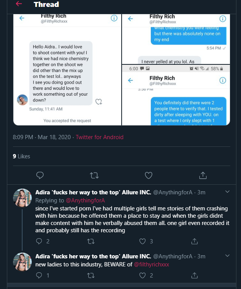Image resolution: width=241 pixels, height=289 pixels.
Task: Open the 8:09 PM Mar 18, 2020 timestamp
Action: click(42, 137)
